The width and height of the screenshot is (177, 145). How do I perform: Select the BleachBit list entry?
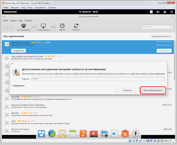(88, 98)
